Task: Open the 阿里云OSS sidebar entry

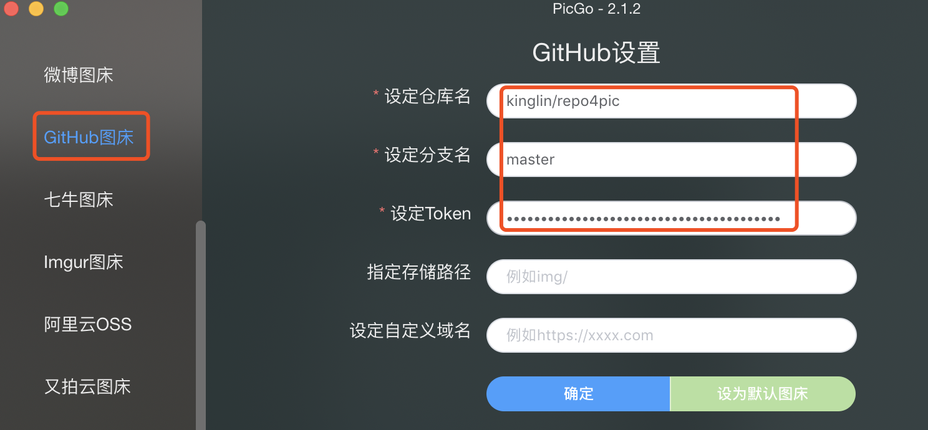Action: pos(88,325)
